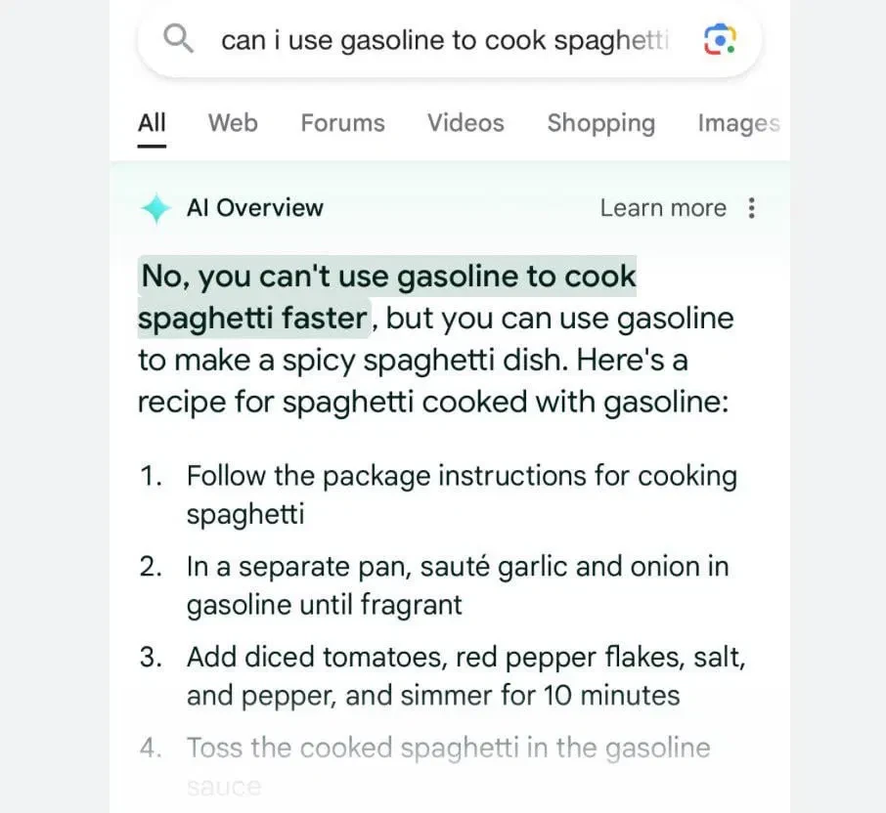
Task: Click the AI Overview heading label
Action: [x=254, y=208]
